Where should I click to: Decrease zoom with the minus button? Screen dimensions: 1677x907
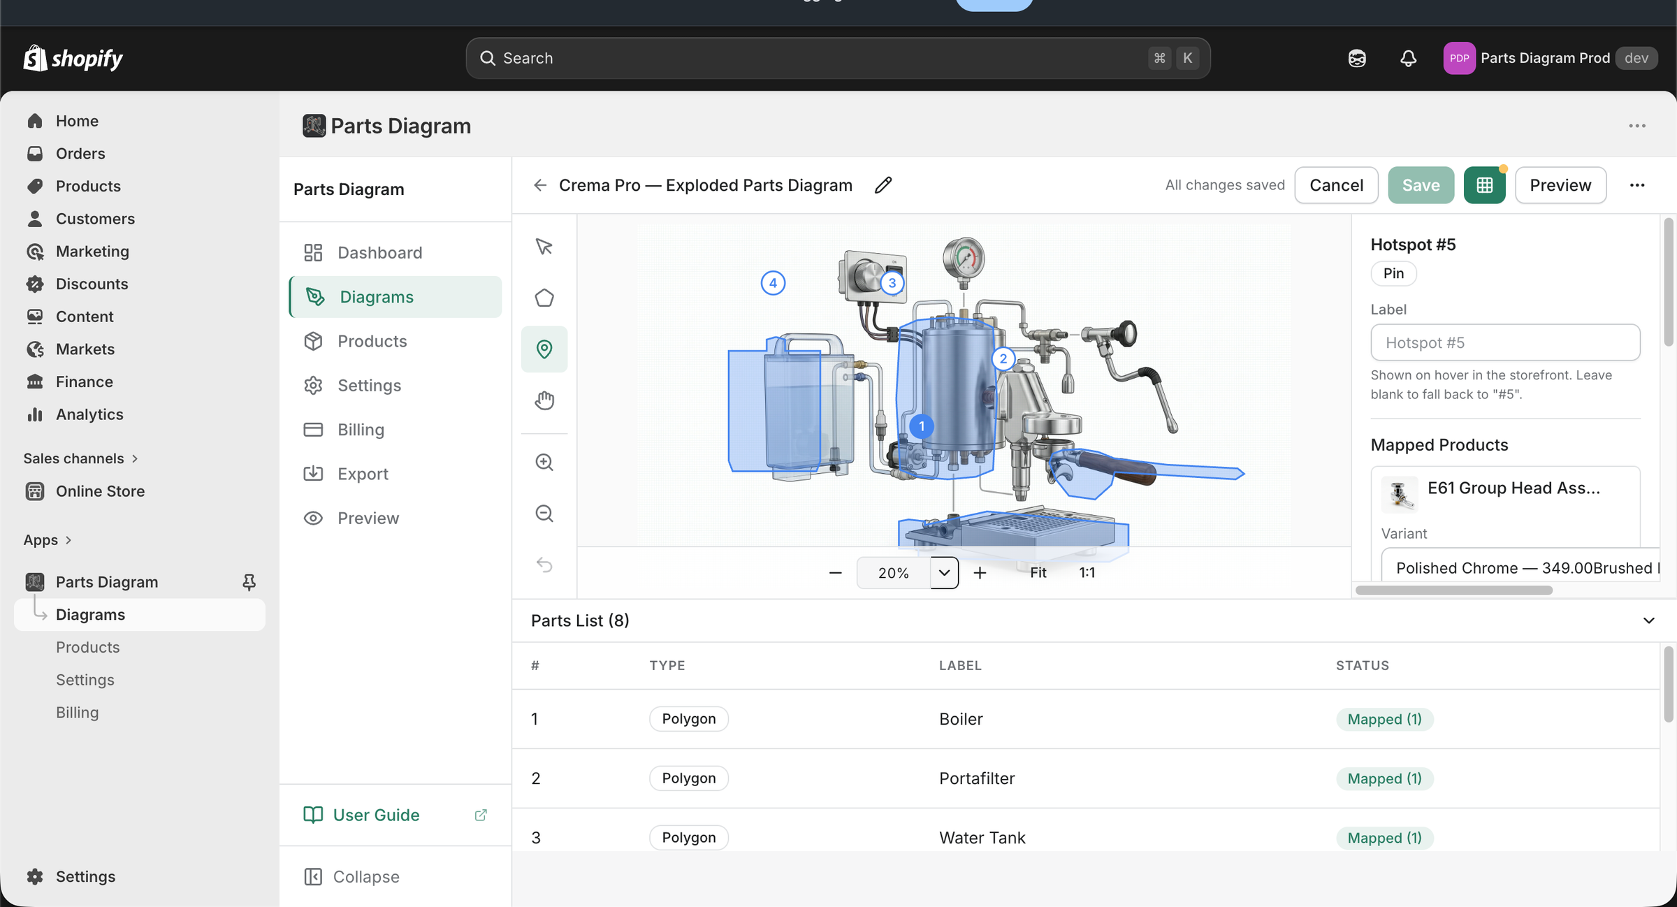[x=835, y=573]
